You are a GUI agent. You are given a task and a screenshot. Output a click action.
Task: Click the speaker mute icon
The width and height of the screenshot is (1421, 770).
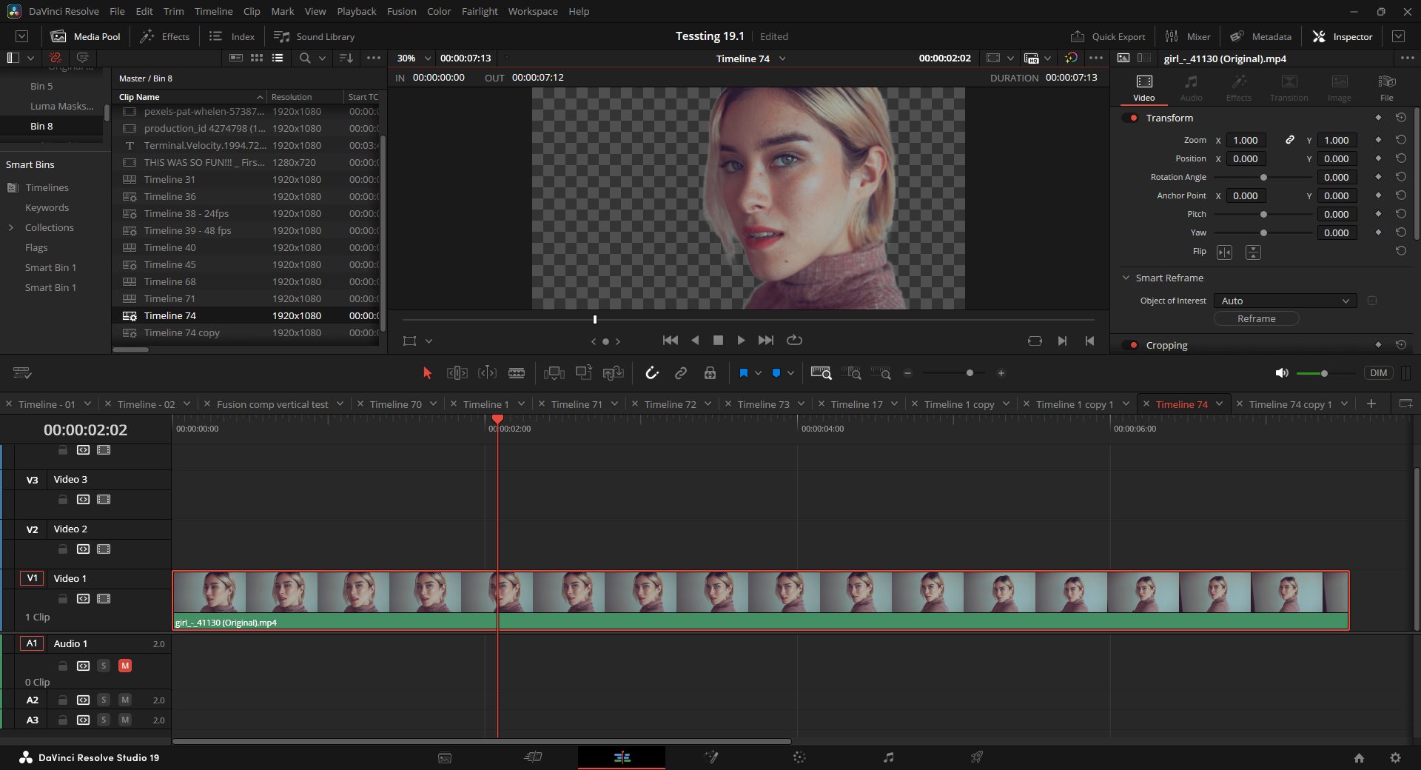[x=1282, y=373]
